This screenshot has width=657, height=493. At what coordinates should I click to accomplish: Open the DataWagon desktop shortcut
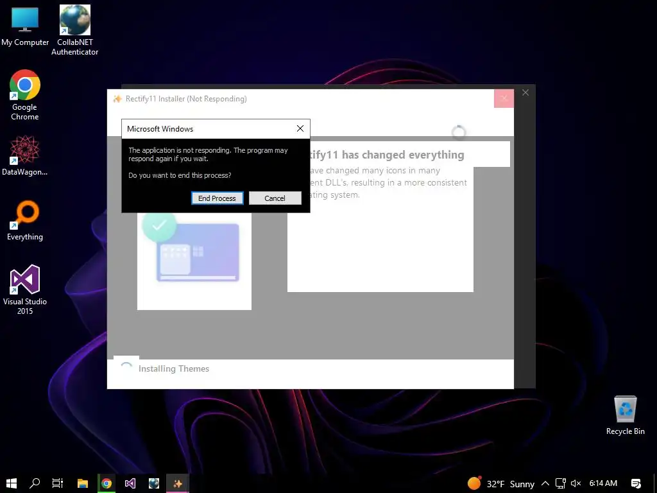25,155
